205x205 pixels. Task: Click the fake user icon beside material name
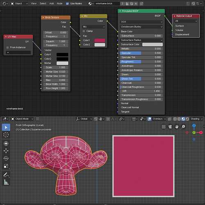pos(127,4)
